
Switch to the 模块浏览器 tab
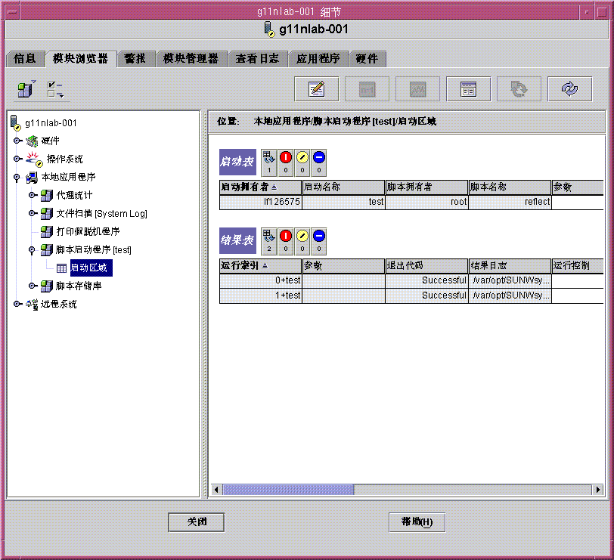pyautogui.click(x=81, y=59)
